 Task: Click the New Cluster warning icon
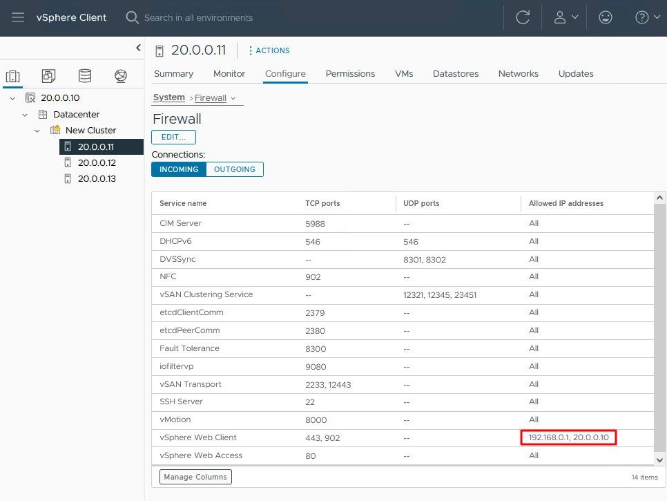tap(55, 130)
